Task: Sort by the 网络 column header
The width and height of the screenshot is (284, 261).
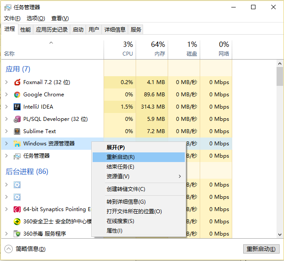Action: point(216,49)
